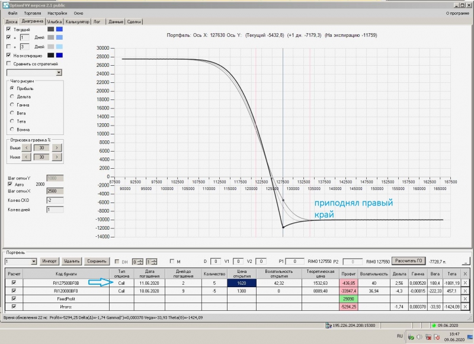Click the OptionFVV application title icon
Viewport: 474px width, 344px height.
[6, 5]
